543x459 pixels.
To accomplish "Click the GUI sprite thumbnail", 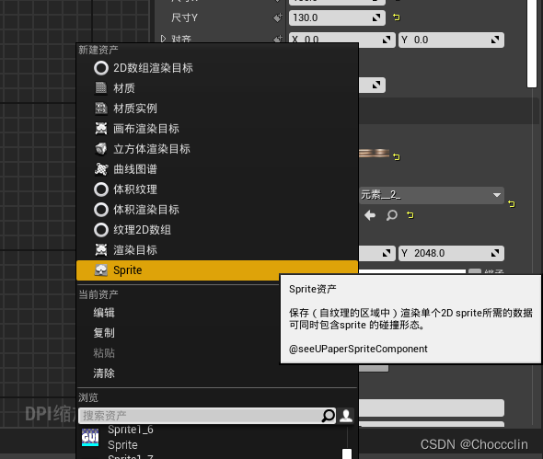I will coord(90,437).
